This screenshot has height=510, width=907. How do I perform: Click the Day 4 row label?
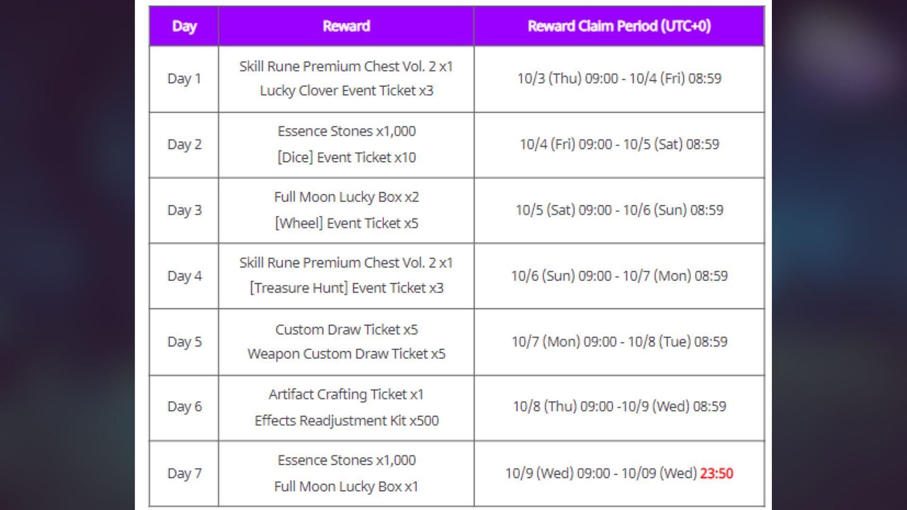pos(184,276)
